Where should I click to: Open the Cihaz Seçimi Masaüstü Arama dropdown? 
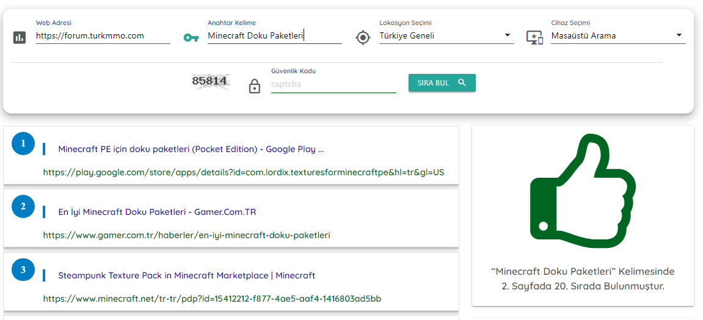coord(618,36)
